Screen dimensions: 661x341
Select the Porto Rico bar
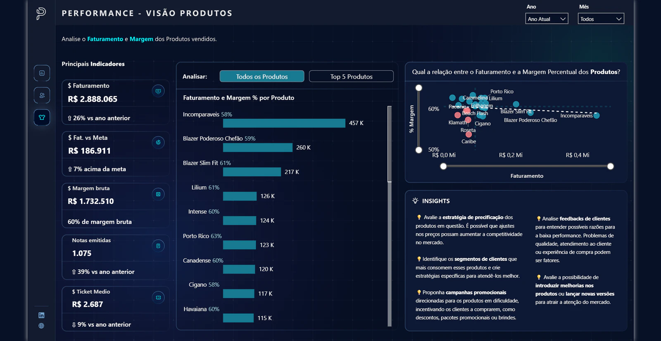(x=240, y=245)
